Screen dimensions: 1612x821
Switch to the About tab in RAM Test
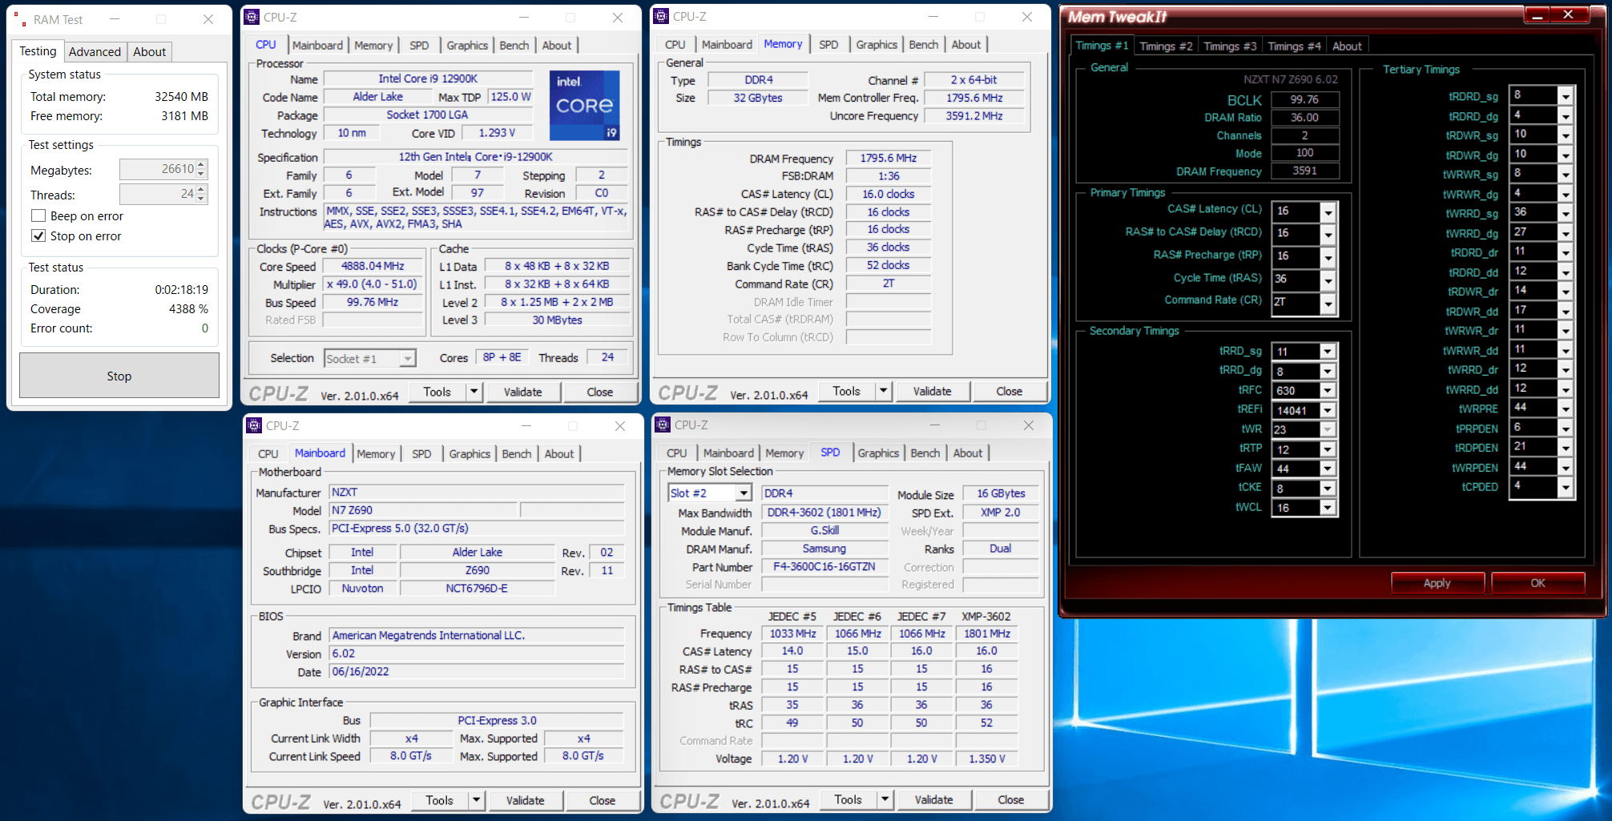coord(149,51)
